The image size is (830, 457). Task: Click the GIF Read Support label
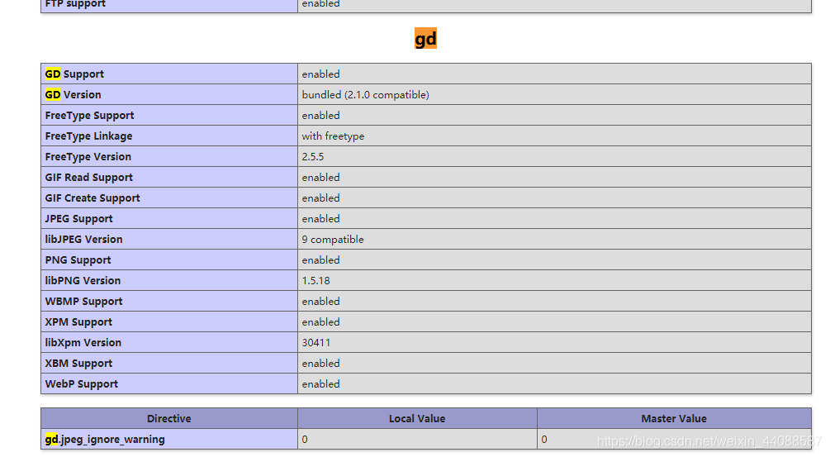(x=88, y=178)
